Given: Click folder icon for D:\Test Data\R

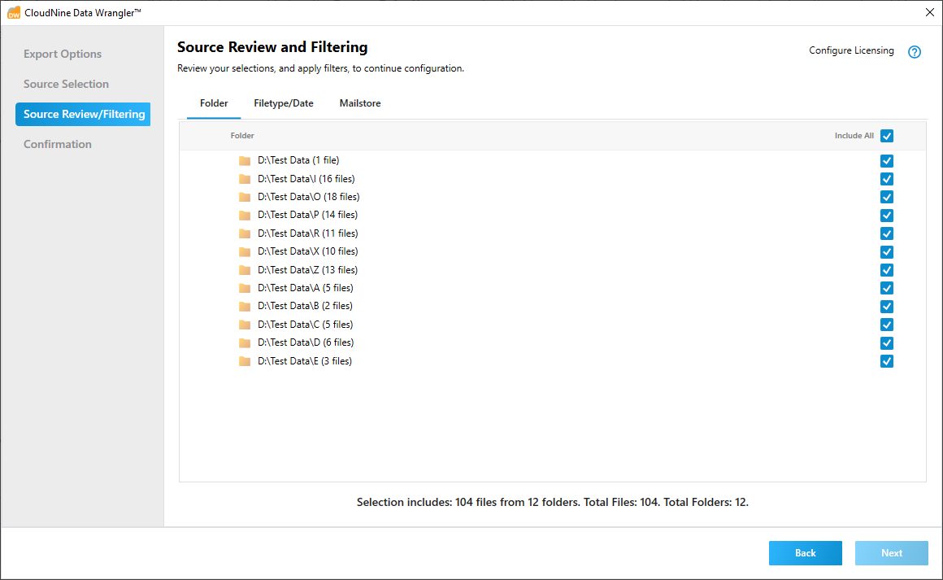Looking at the screenshot, I should tap(244, 233).
